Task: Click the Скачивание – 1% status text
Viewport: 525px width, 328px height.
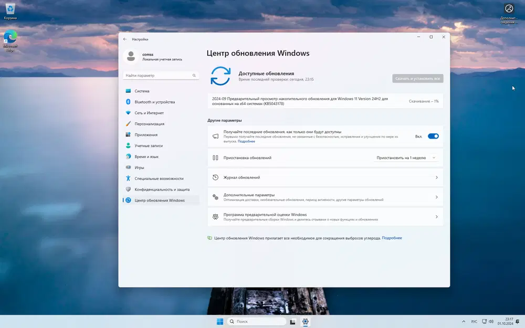Action: click(424, 101)
